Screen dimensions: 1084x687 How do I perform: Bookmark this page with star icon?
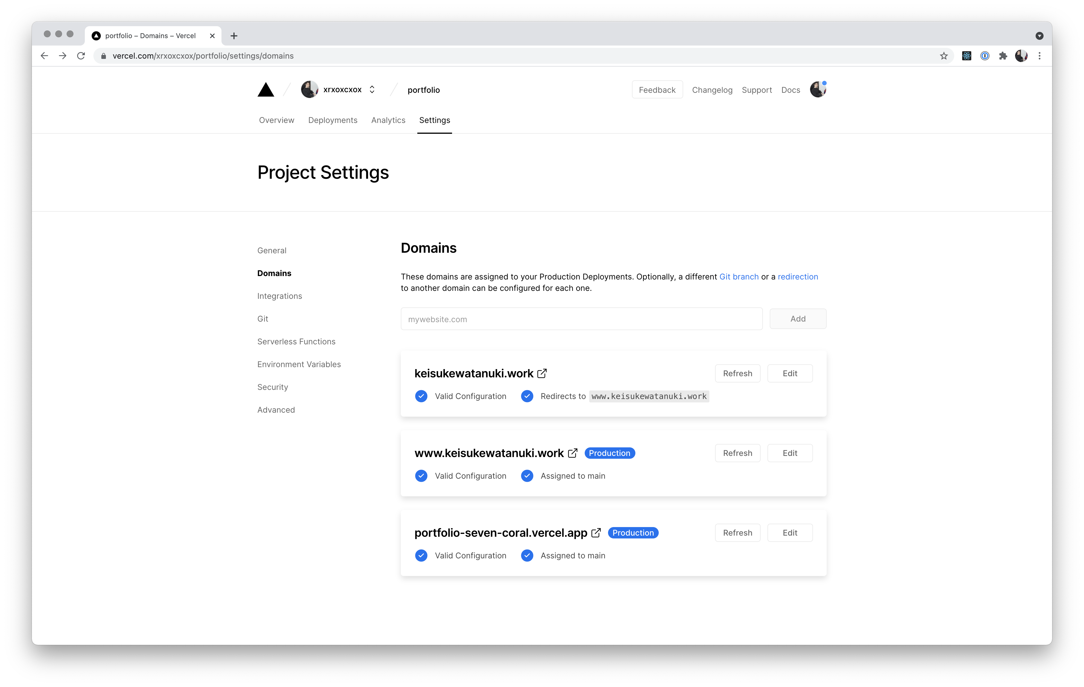(944, 56)
